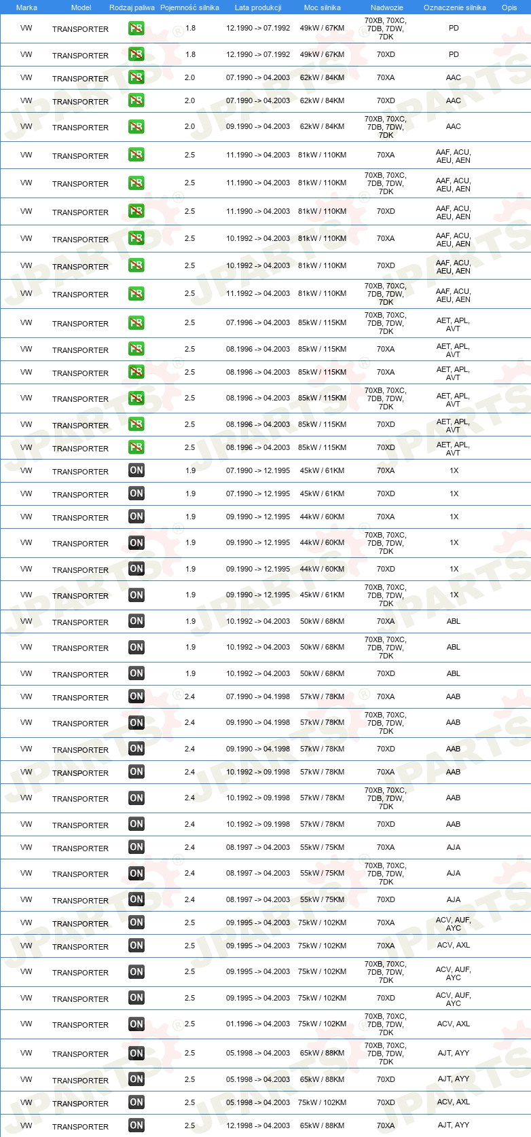Click diesel ON icon in 44kW 70XA row

pyautogui.click(x=136, y=517)
